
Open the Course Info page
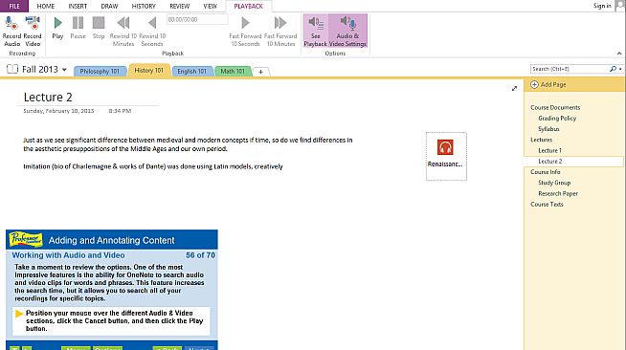[546, 172]
